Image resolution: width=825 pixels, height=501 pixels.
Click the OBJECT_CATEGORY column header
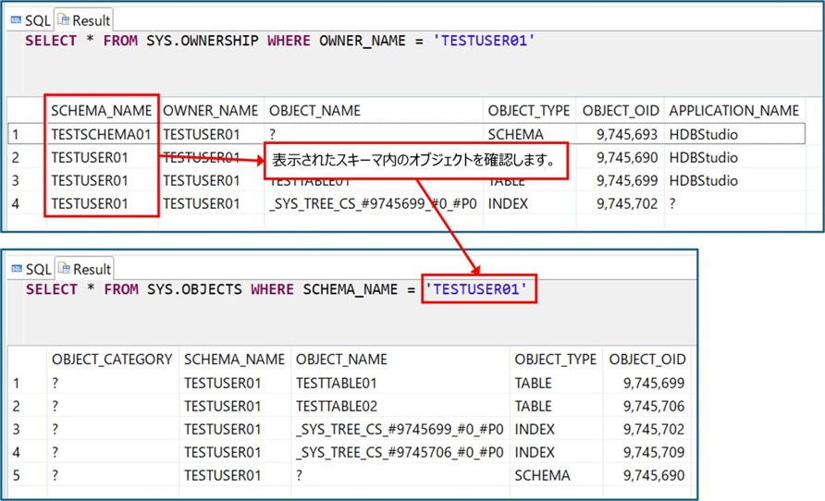tap(111, 359)
